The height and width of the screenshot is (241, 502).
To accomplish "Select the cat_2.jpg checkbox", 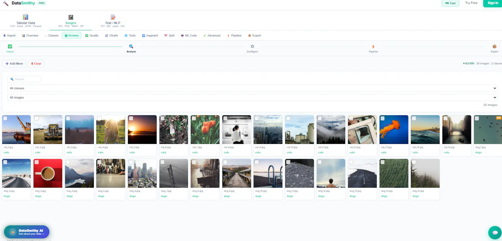I will coord(37,118).
